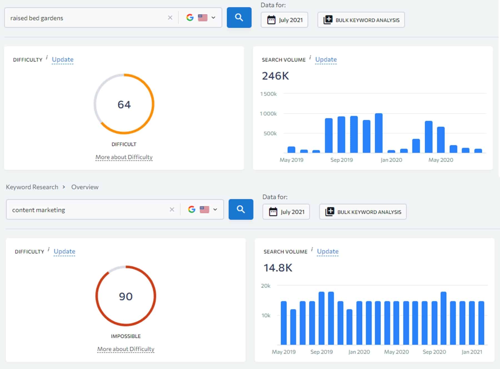Open 'More about Difficulty' under score 64

pos(124,157)
